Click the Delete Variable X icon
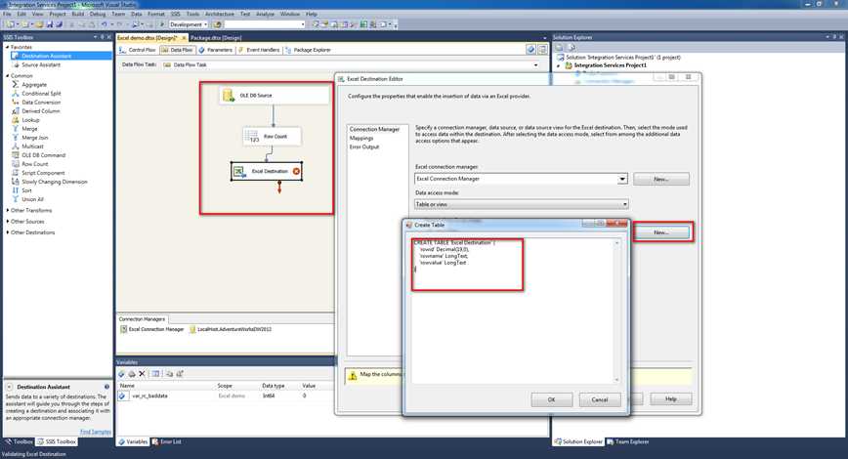Image resolution: width=848 pixels, height=459 pixels. pos(142,374)
